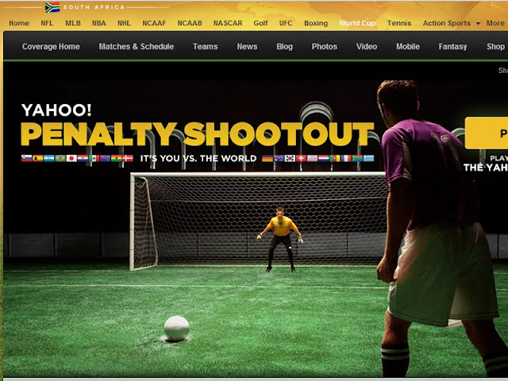
Task: Open Coverage Home tab
Action: pyautogui.click(x=51, y=47)
